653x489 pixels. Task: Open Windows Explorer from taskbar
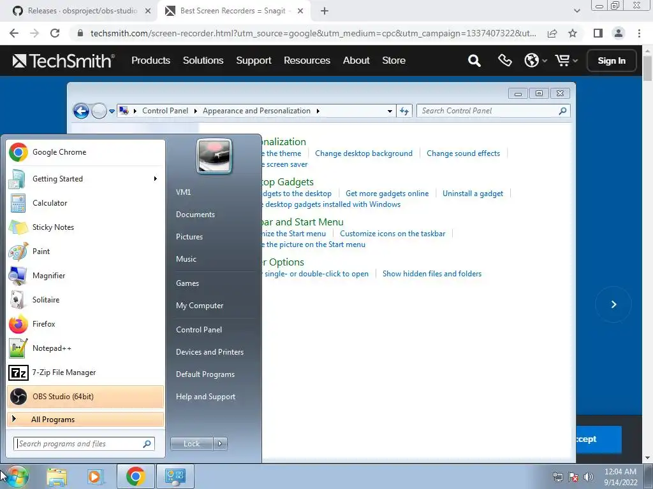[x=57, y=476]
